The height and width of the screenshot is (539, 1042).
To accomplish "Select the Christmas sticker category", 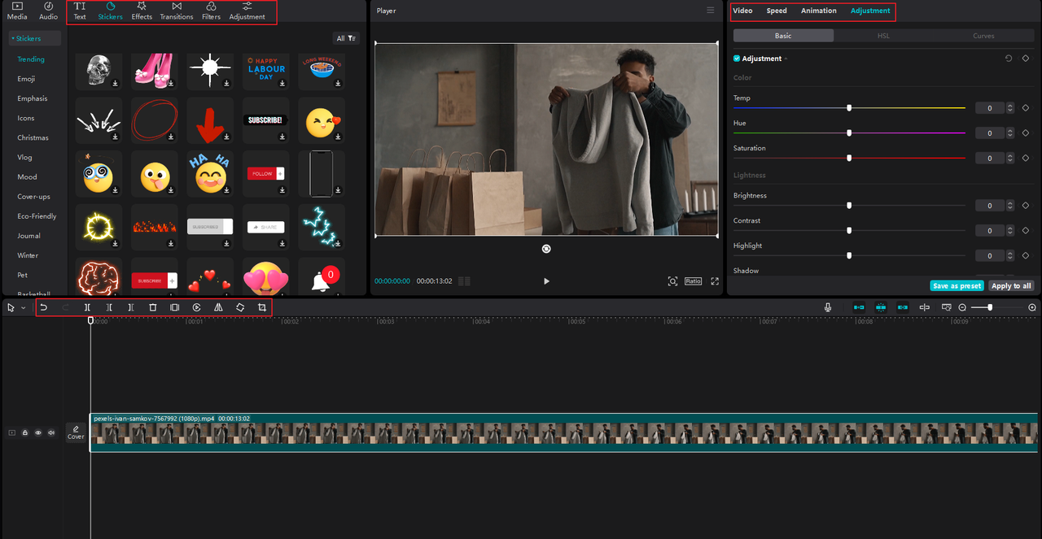I will coord(33,137).
